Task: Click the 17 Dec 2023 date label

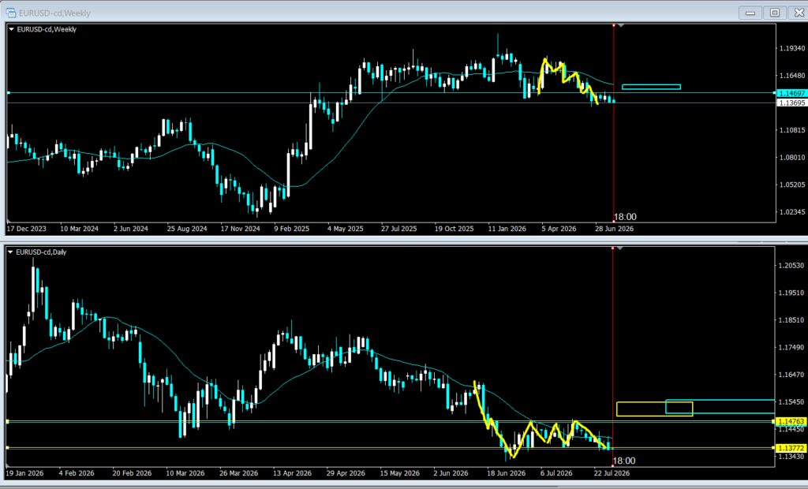Action: [x=26, y=229]
